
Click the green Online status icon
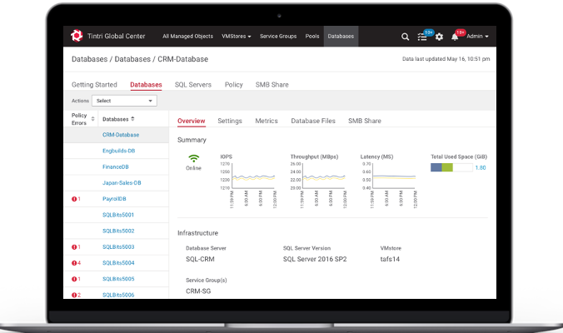(193, 158)
